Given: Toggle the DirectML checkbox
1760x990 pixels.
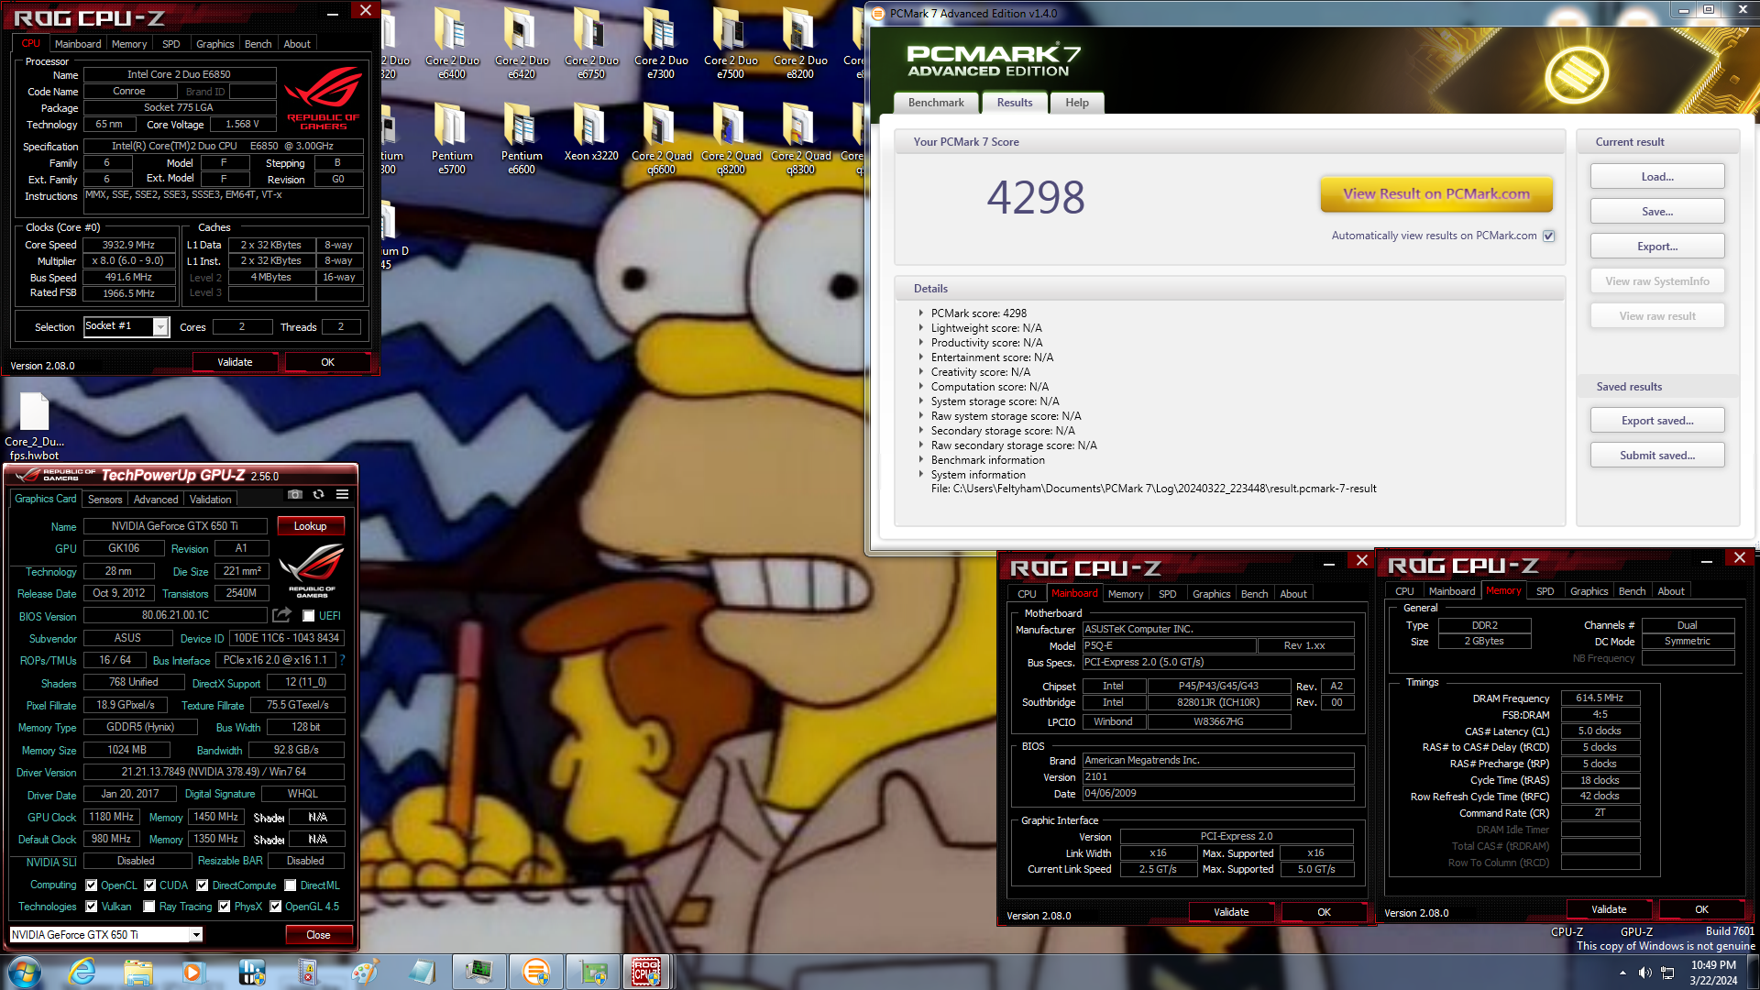Looking at the screenshot, I should [290, 885].
